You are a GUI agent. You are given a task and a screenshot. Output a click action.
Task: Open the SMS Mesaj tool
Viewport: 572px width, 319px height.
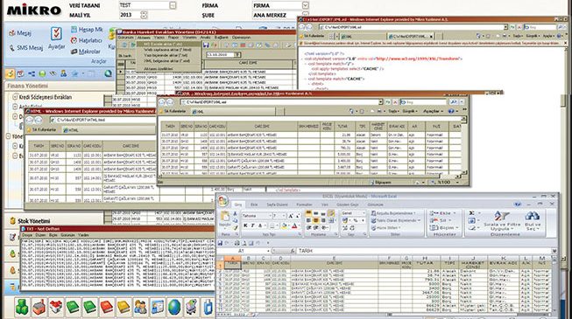(x=26, y=48)
